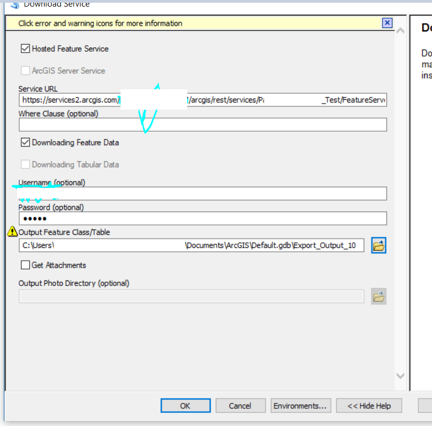Click the scroll down arrow of the dialog

tap(400, 375)
